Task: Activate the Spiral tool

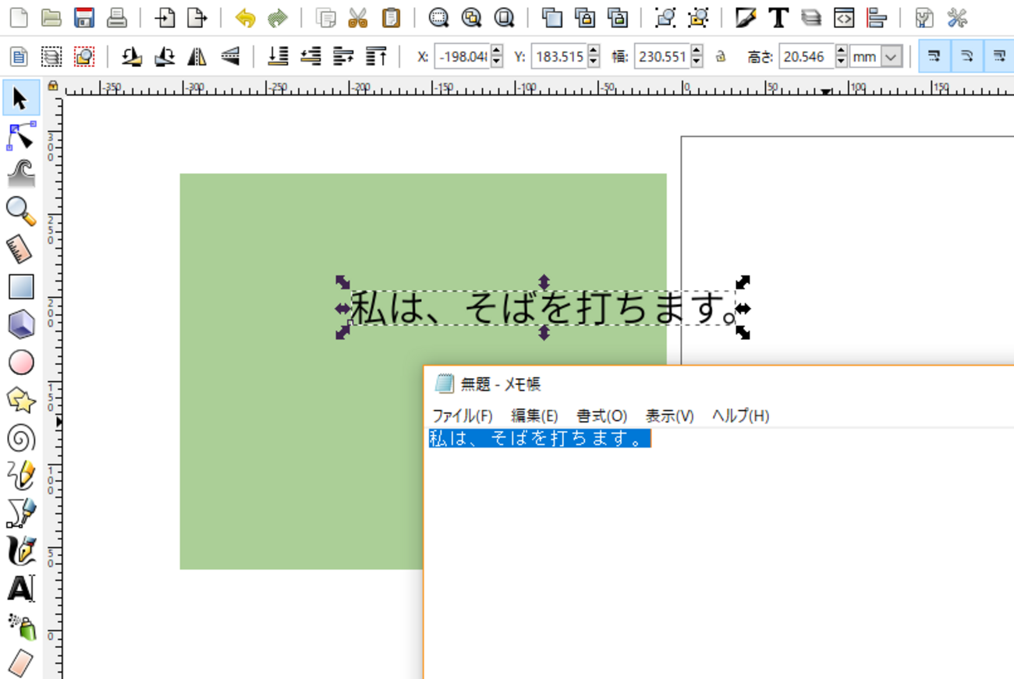Action: pyautogui.click(x=21, y=438)
